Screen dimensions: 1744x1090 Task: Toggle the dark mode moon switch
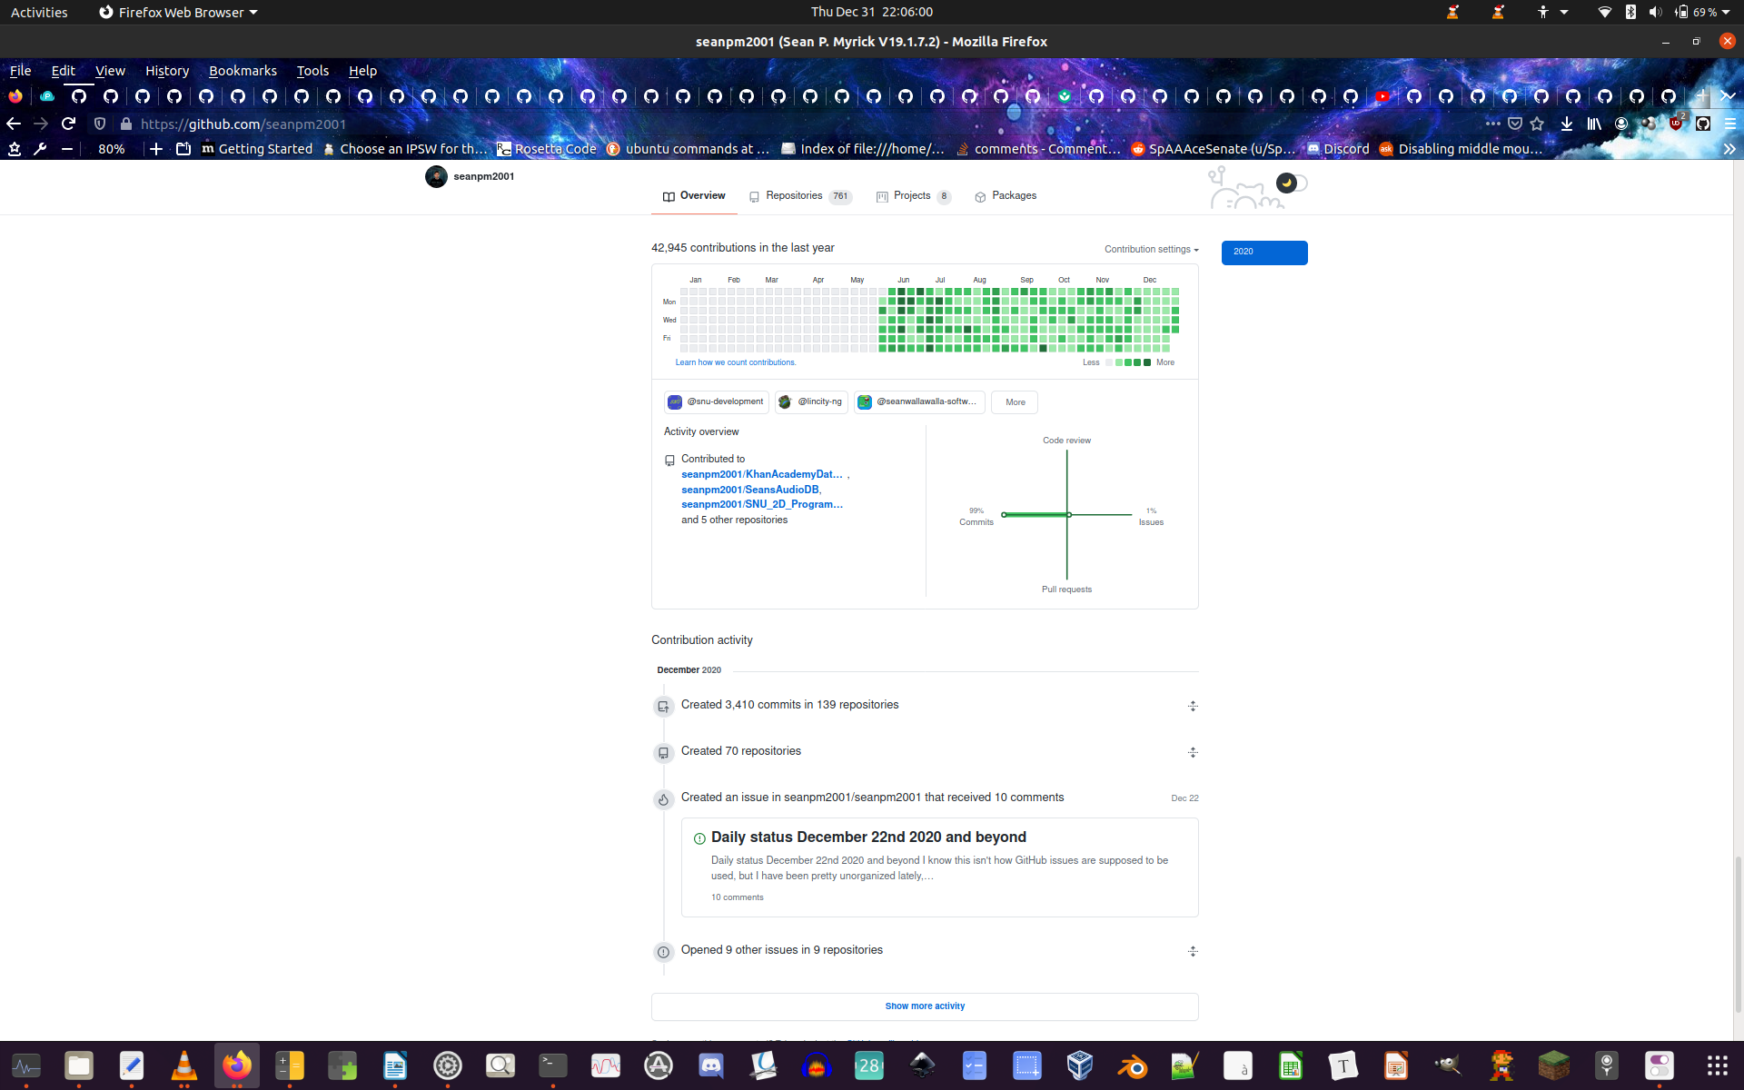click(1292, 183)
